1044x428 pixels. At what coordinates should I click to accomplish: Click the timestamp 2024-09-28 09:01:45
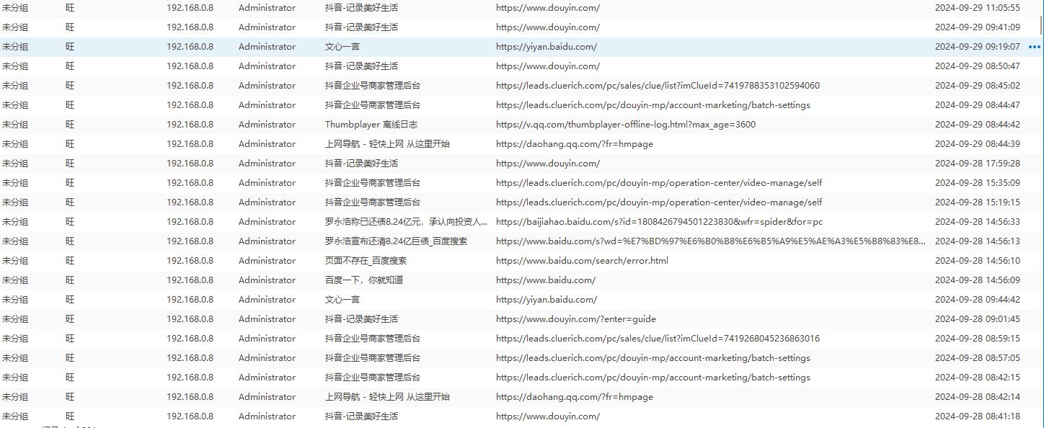(x=977, y=319)
